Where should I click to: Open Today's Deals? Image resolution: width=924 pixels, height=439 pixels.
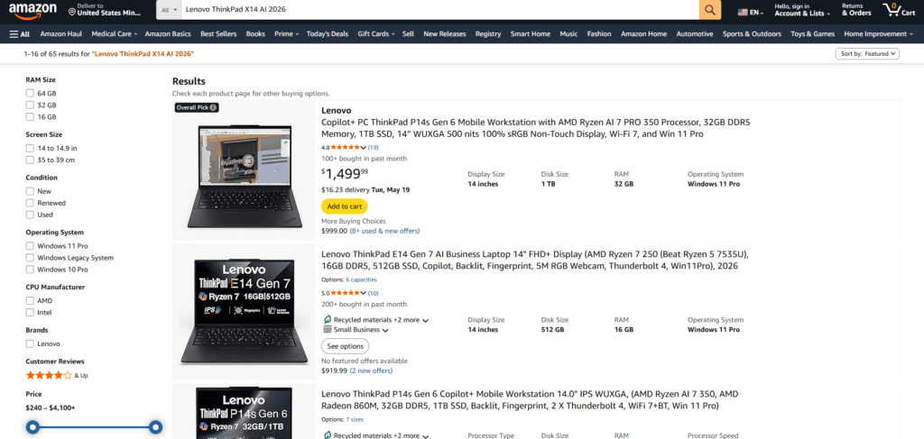click(x=327, y=34)
